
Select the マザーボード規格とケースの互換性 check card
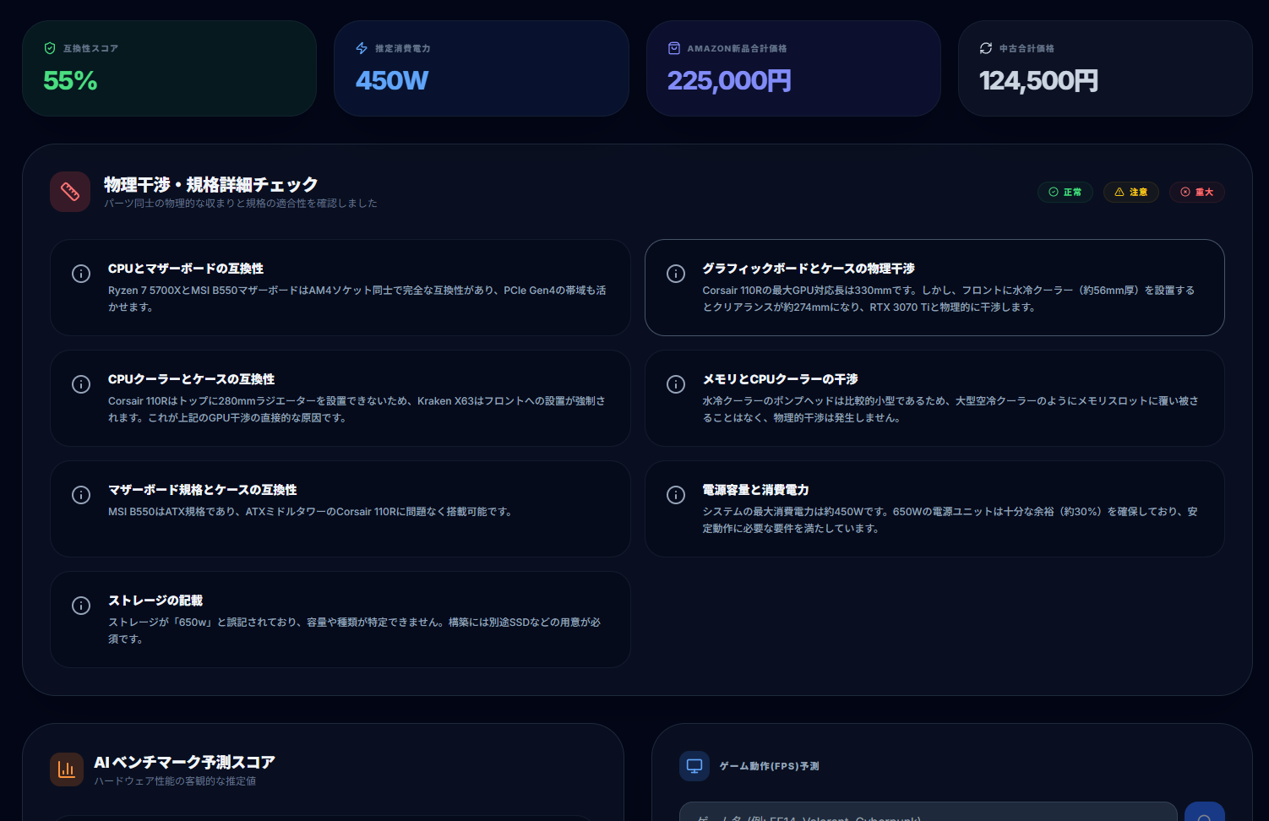click(340, 508)
